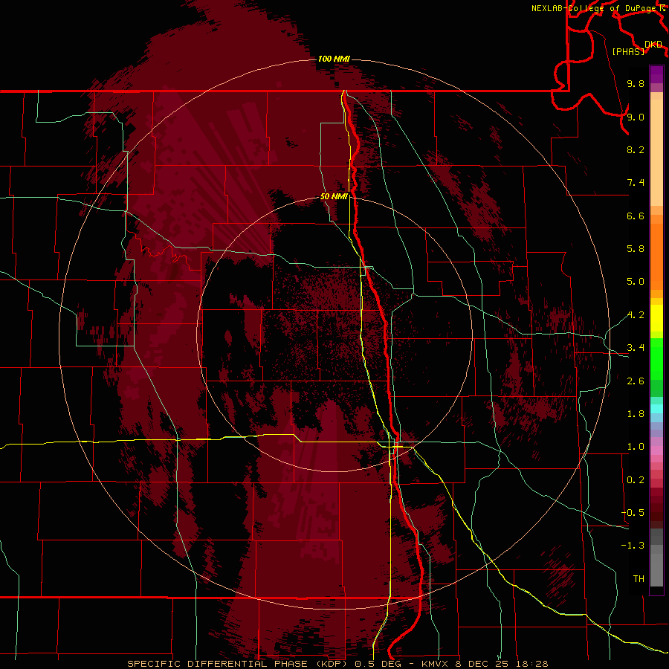
Task: Click the 18:28 timestamp in the caption
Action: [x=532, y=664]
